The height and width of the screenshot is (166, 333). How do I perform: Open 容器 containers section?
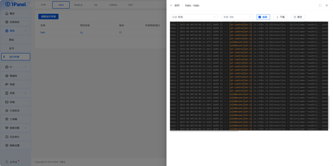click(x=16, y=84)
